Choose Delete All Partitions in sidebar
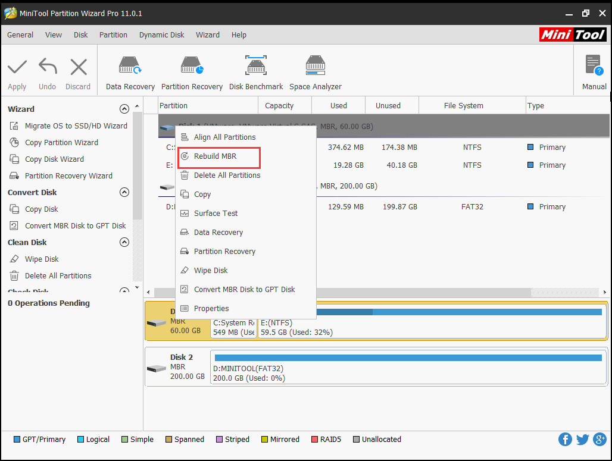Image resolution: width=612 pixels, height=461 pixels. (51, 276)
